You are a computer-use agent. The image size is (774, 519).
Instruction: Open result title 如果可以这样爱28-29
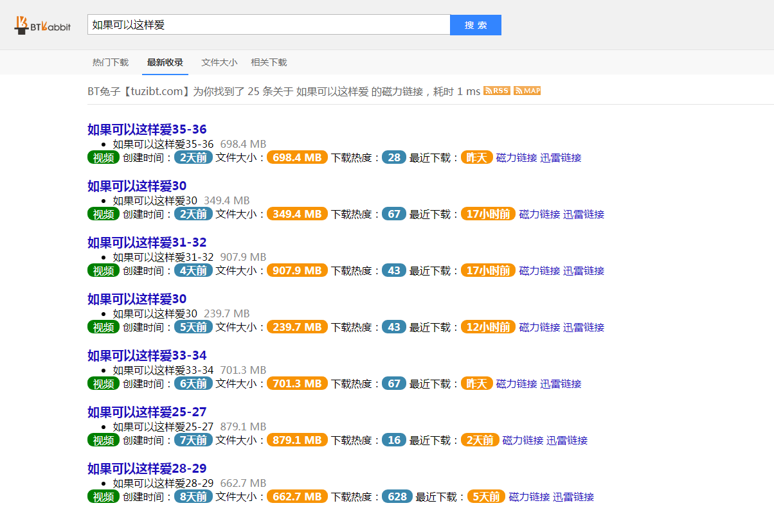pyautogui.click(x=147, y=469)
